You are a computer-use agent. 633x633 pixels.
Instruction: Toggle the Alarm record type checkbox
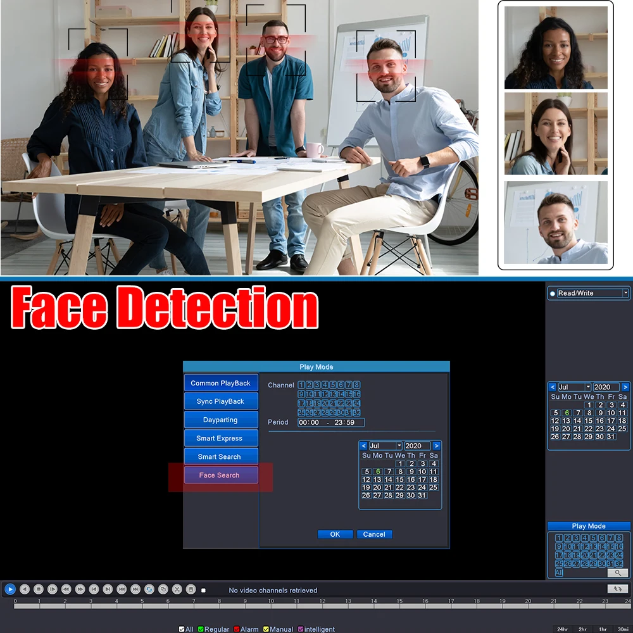[237, 629]
